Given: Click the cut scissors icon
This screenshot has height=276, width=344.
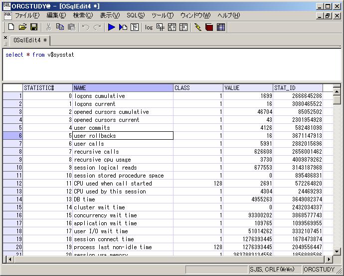Looking at the screenshot, I should 49,27.
